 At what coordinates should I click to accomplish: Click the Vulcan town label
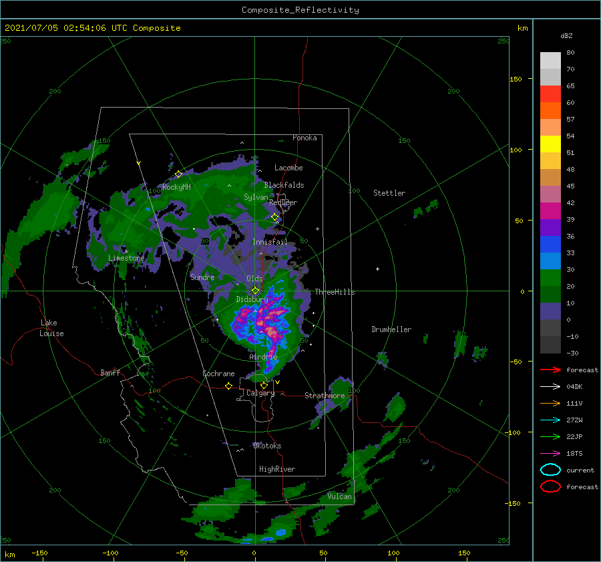(x=339, y=497)
